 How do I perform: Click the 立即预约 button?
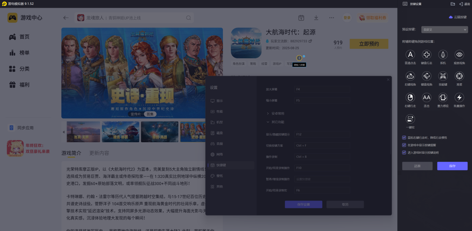pos(369,44)
